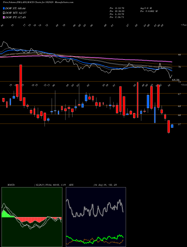The image size is (187, 247).
Task: Click the 'Pre C: 56.71' value
Action: click(x=117, y=17)
